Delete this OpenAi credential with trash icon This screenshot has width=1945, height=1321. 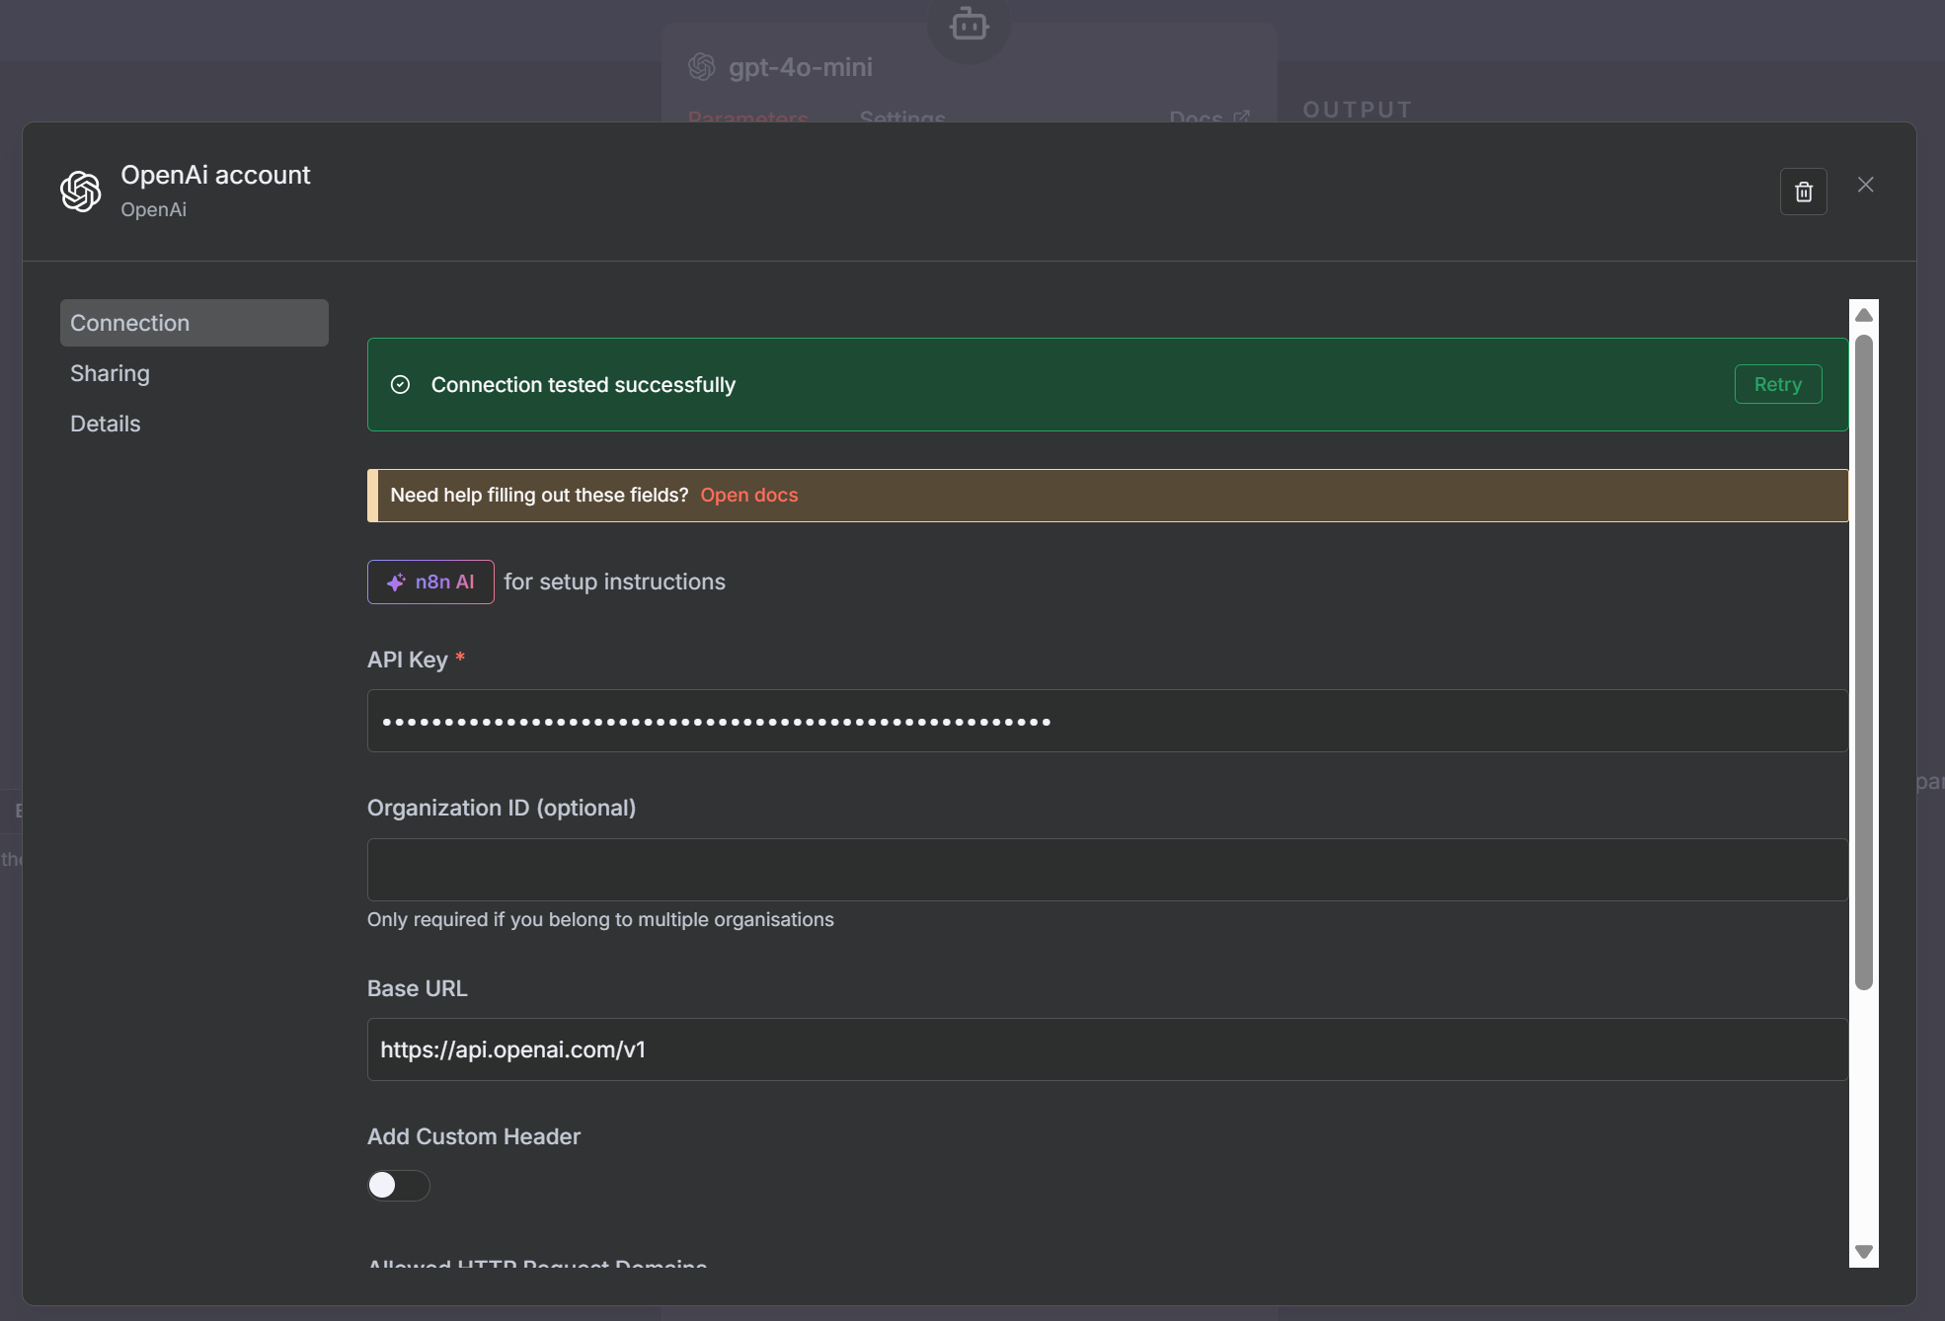click(1803, 192)
